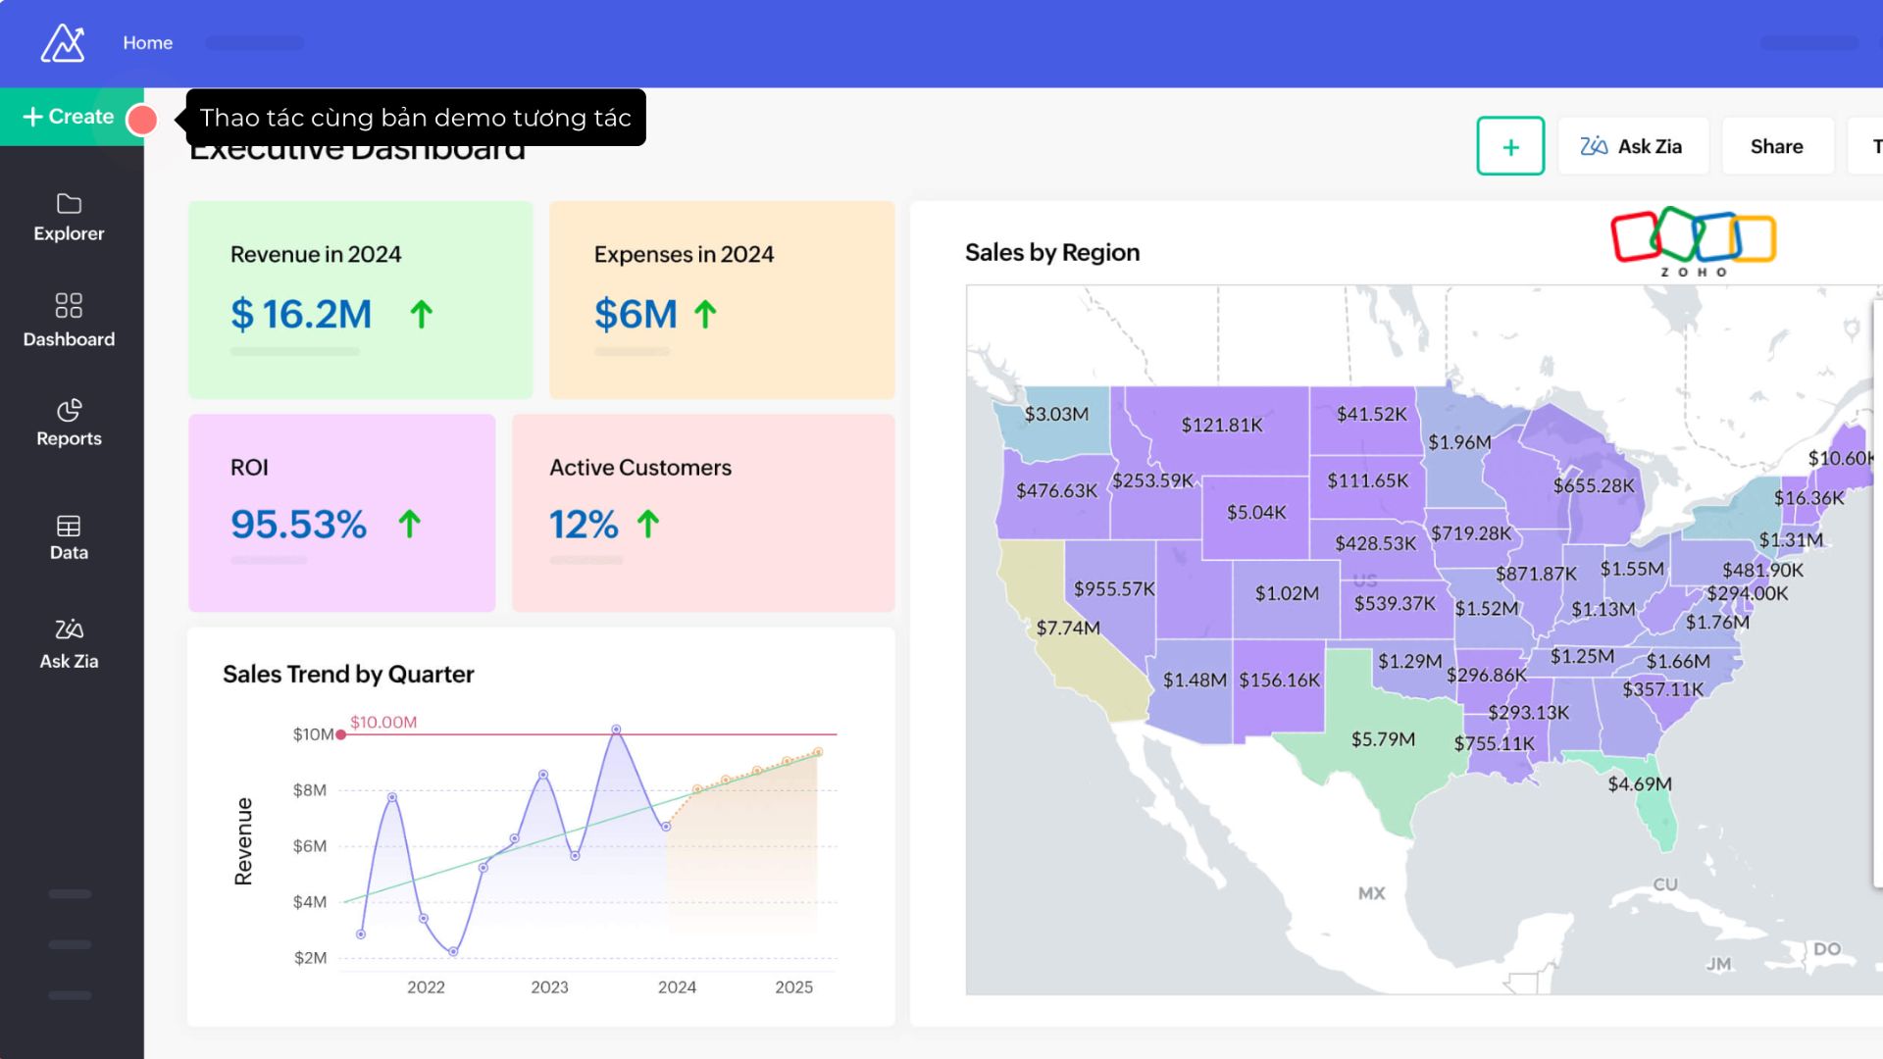The image size is (1883, 1059).
Task: Click the green plus add button
Action: (x=1510, y=146)
